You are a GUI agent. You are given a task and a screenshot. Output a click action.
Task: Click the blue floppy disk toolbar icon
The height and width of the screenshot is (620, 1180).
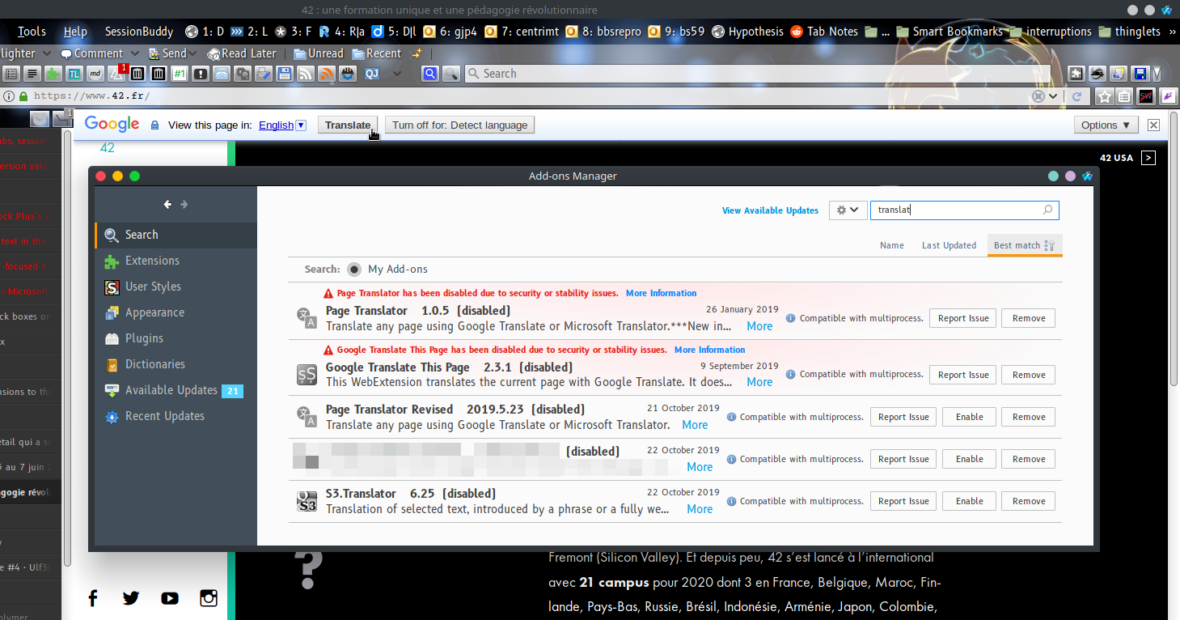[x=285, y=74]
